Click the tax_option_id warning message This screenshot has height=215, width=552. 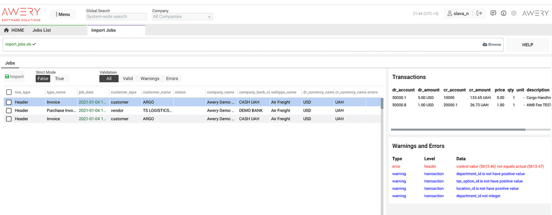click(x=489, y=181)
